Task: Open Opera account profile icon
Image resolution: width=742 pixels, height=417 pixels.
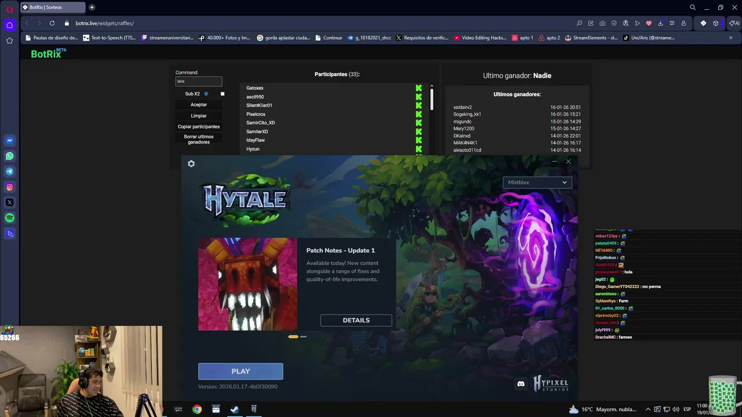Action: (683, 23)
